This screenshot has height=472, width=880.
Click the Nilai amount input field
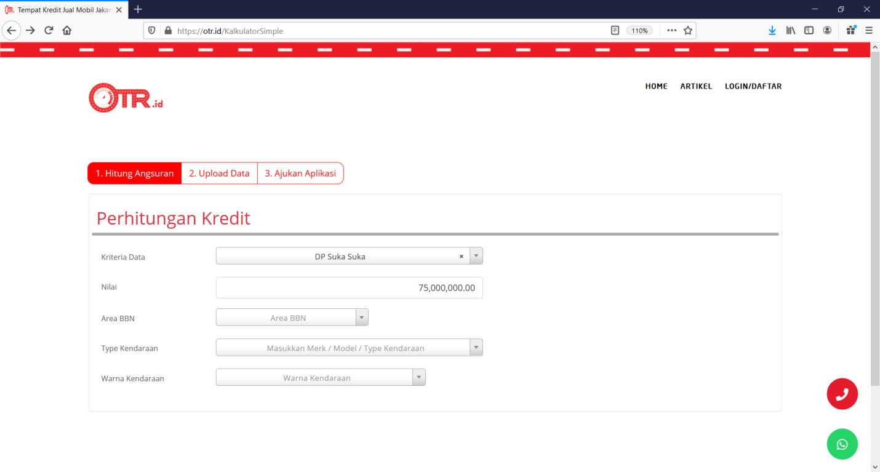click(349, 287)
